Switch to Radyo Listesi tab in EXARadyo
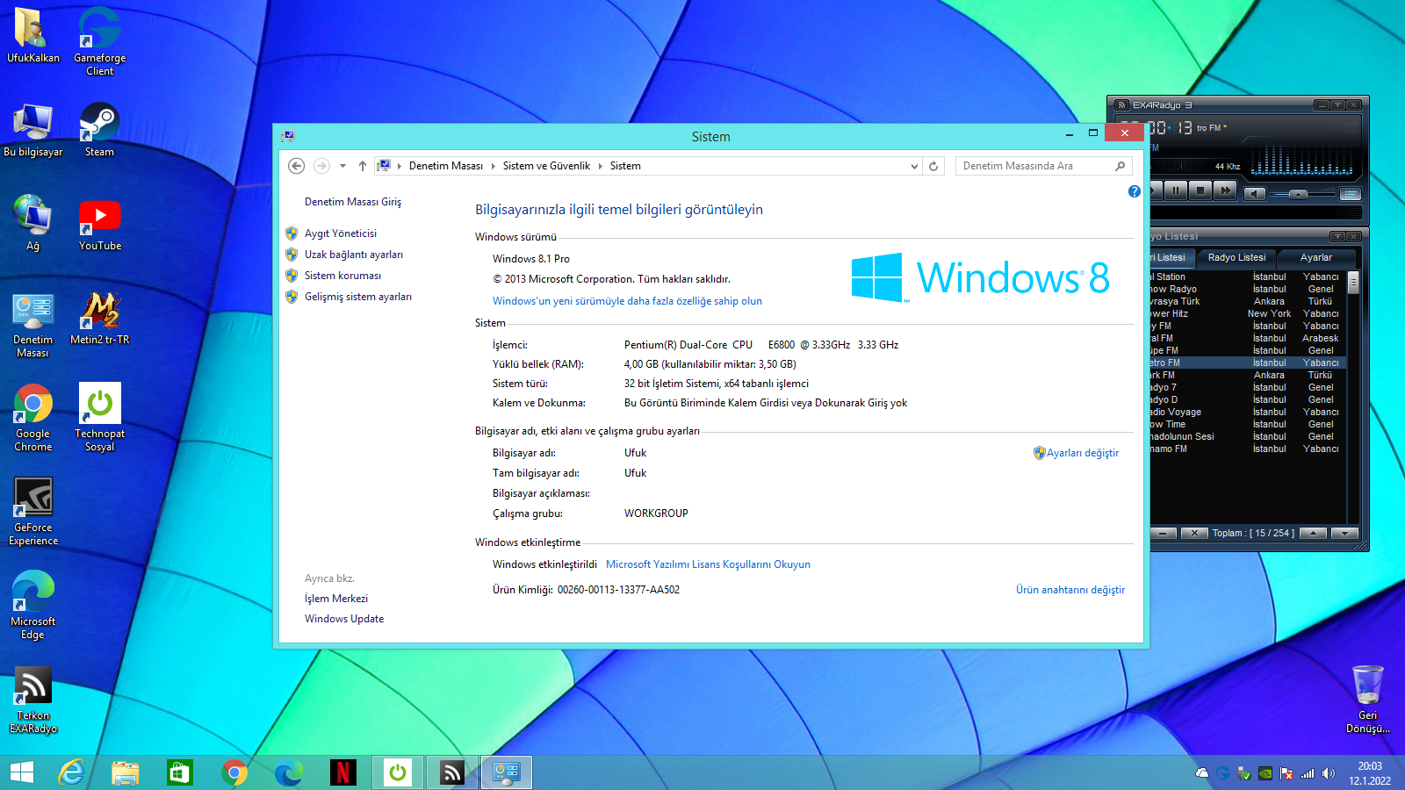This screenshot has width=1405, height=790. (x=1236, y=257)
